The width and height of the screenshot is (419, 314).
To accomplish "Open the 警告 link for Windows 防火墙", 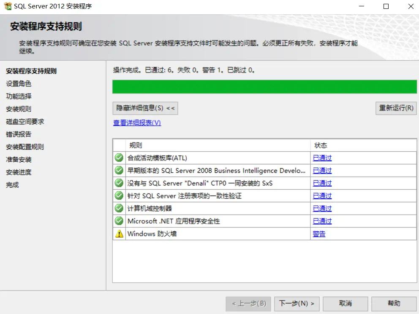I will click(x=319, y=234).
